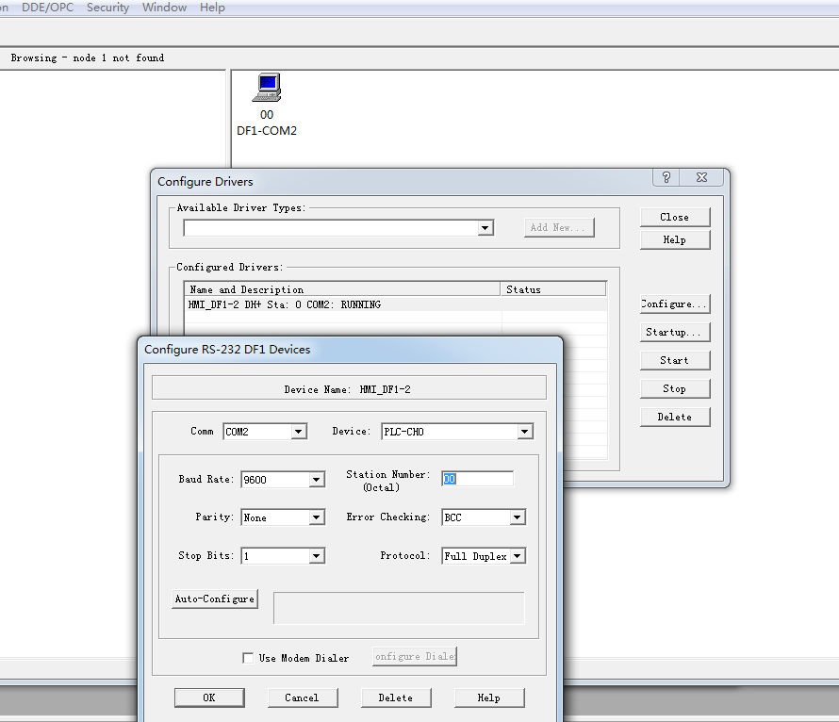The width and height of the screenshot is (839, 722).
Task: Stop the selected driver with the Stop button
Action: point(674,388)
